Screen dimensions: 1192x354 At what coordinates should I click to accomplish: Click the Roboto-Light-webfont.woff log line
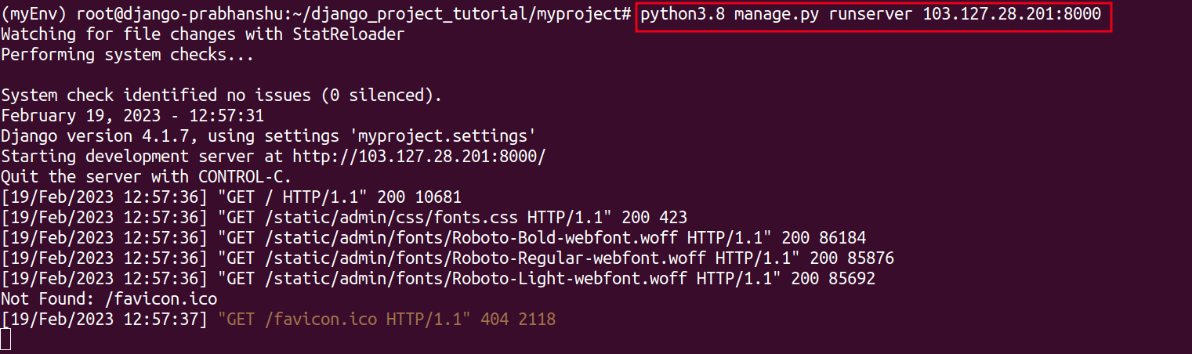point(438,278)
